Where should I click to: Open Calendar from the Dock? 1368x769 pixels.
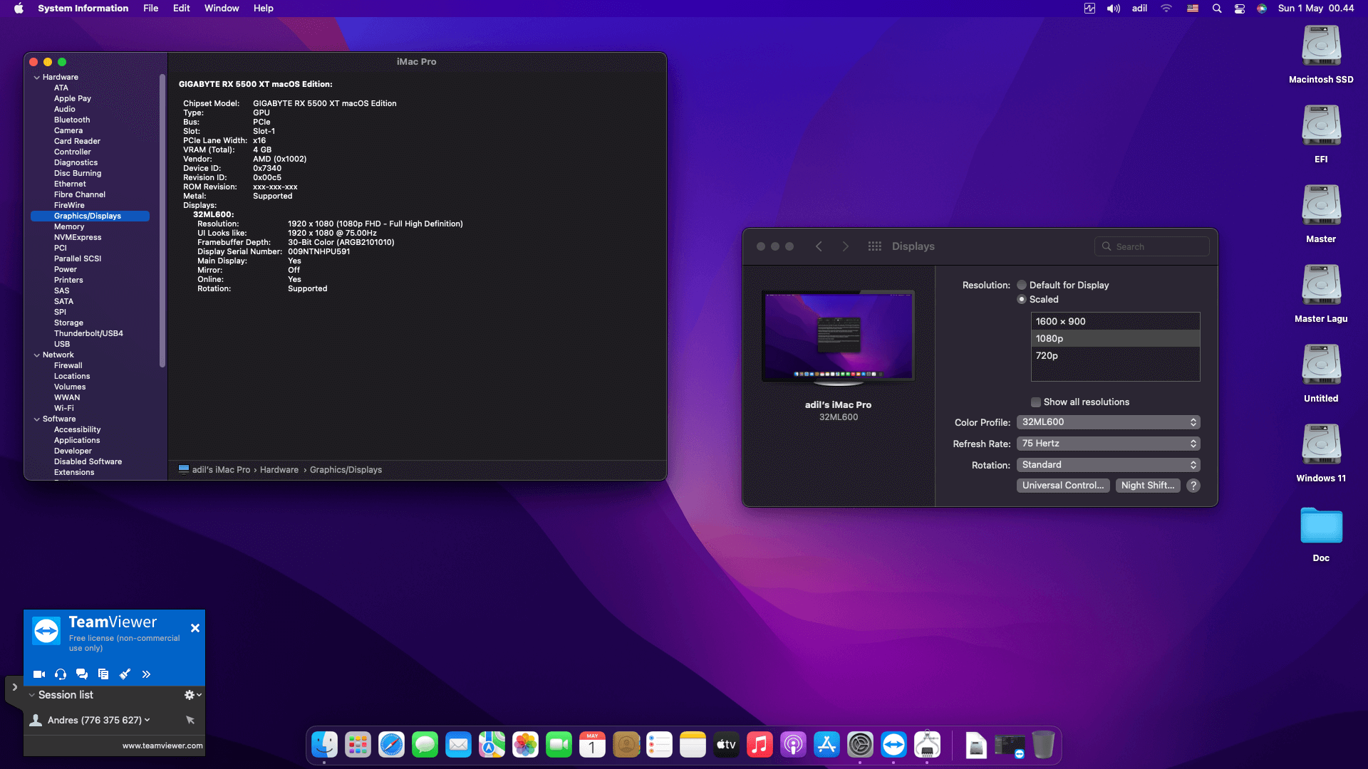pos(592,745)
